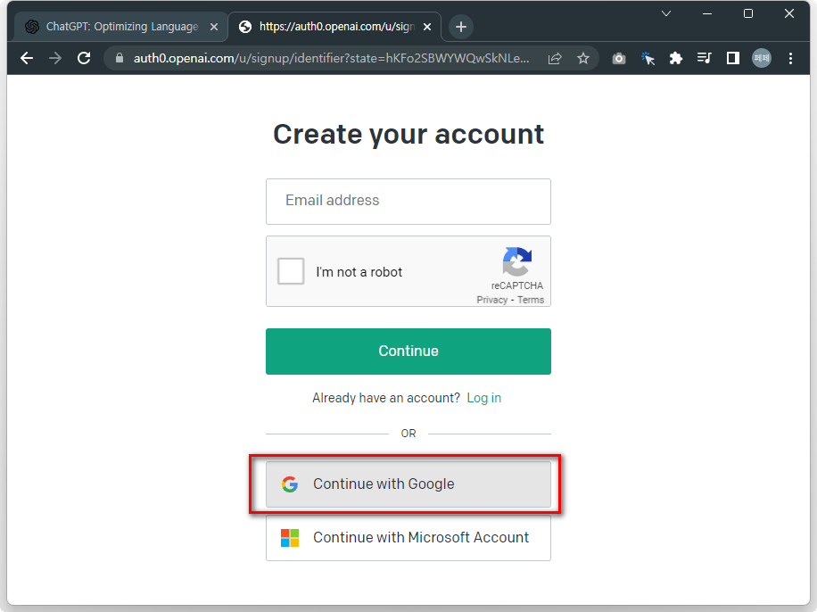Image resolution: width=817 pixels, height=612 pixels.
Task: Open the Chrome three-dot menu
Action: pyautogui.click(x=790, y=58)
